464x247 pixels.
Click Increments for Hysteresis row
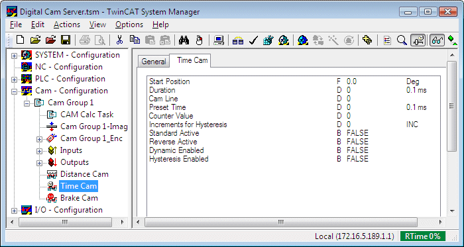pyautogui.click(x=293, y=124)
